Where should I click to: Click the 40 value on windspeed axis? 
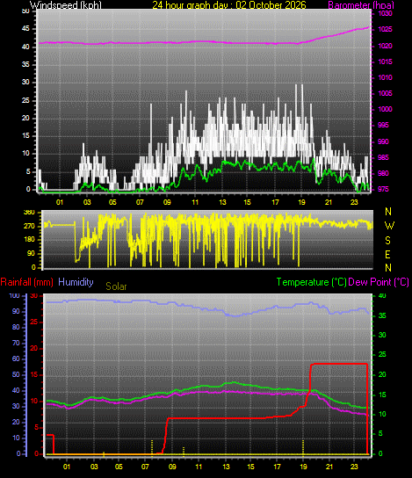tap(25, 47)
